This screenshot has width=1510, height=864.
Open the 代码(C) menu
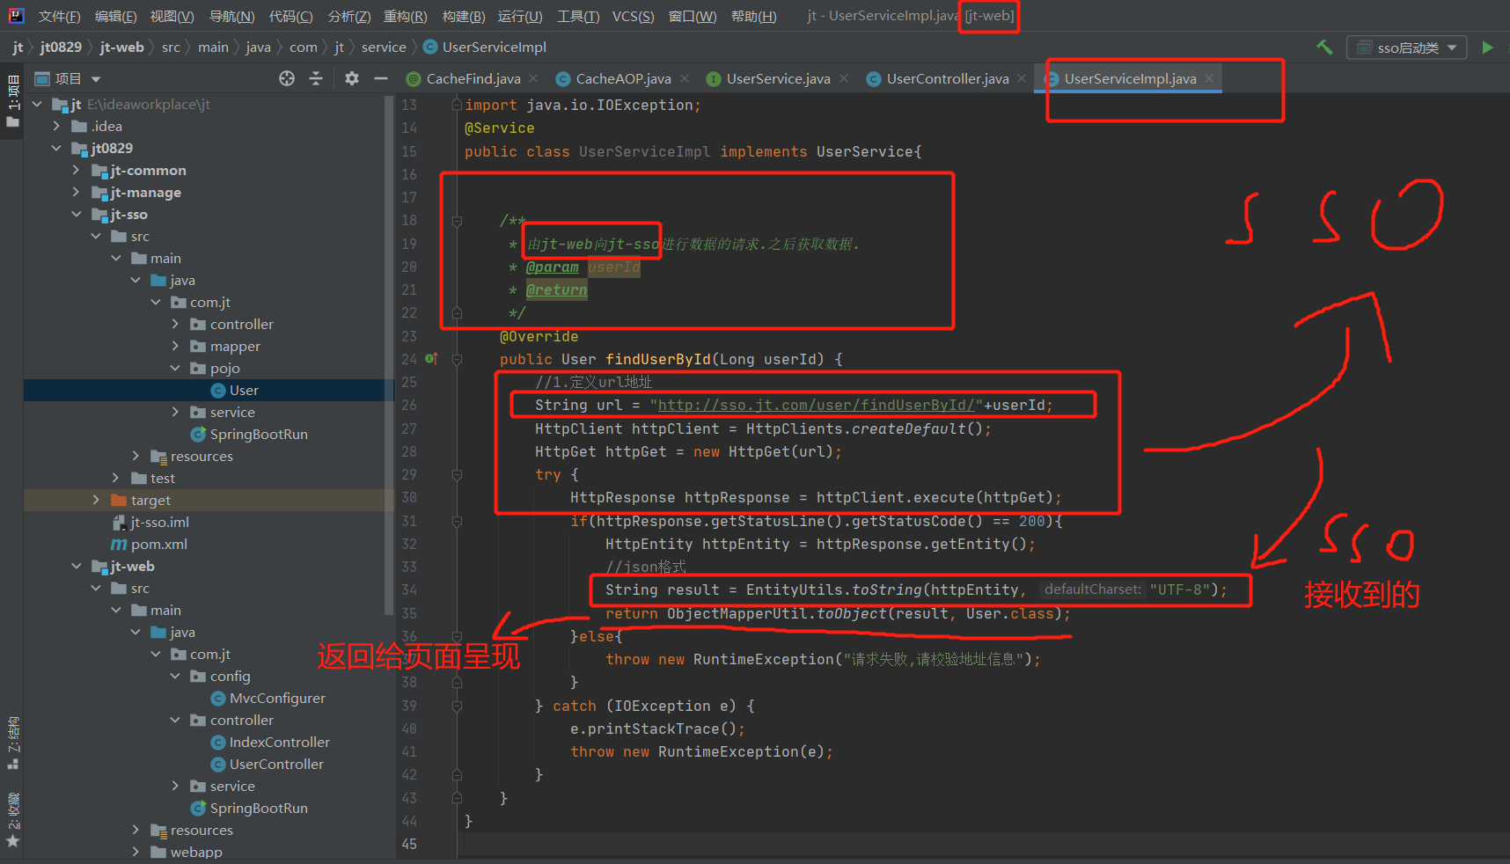(291, 17)
